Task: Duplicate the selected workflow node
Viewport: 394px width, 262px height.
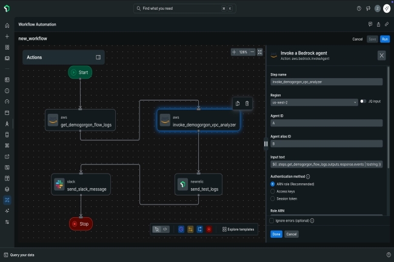Action: (238, 103)
